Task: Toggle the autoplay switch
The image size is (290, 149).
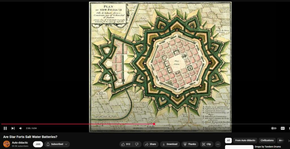Action: tap(274, 128)
